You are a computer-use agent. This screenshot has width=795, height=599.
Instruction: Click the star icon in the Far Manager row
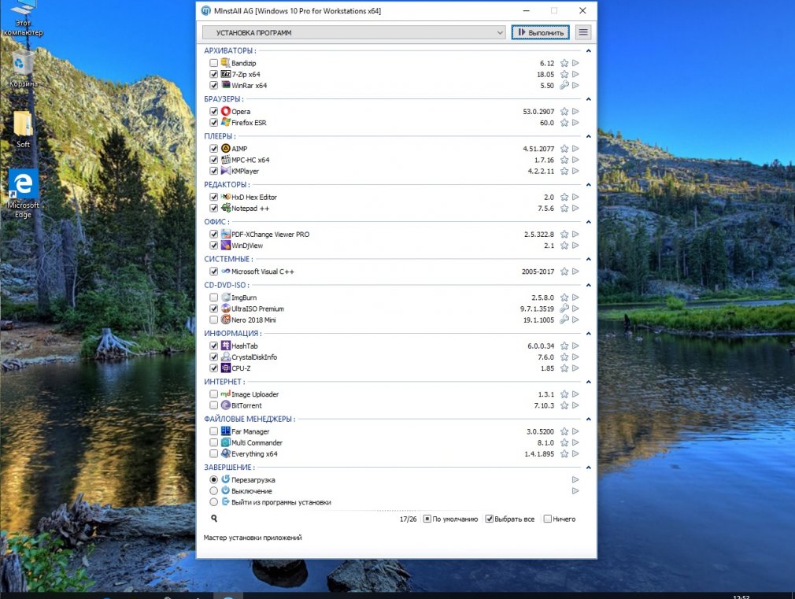click(x=564, y=431)
